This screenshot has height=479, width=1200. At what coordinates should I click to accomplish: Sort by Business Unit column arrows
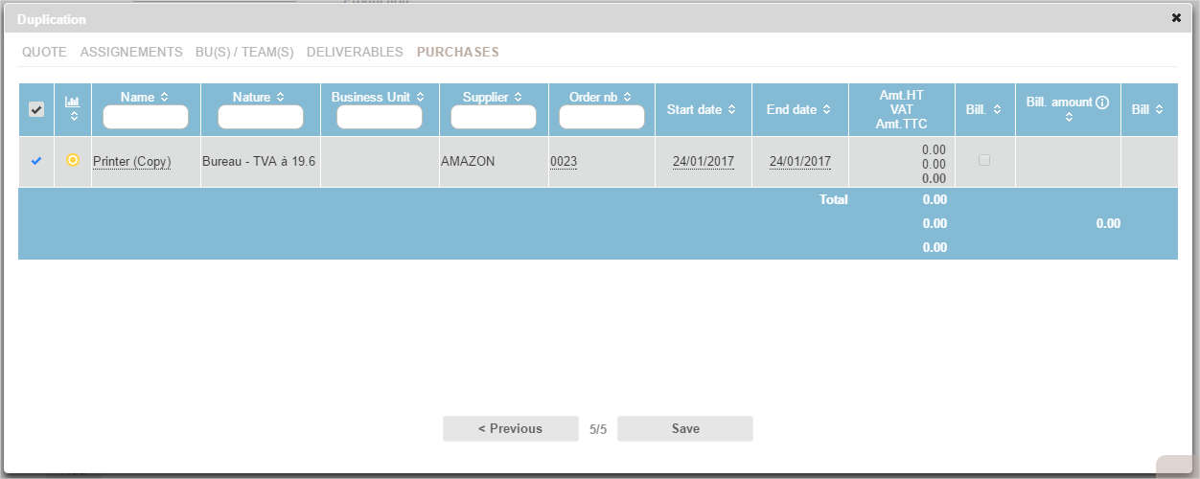420,98
